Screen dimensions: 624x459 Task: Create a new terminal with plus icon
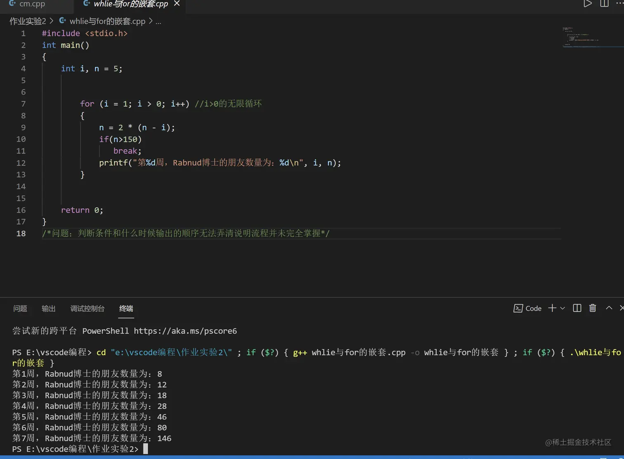point(552,308)
